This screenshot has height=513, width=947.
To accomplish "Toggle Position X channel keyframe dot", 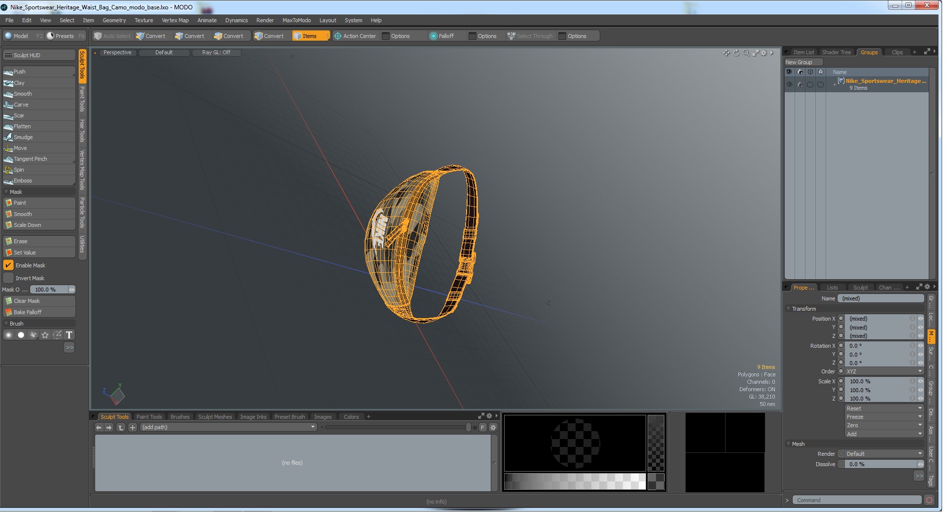I will (841, 319).
